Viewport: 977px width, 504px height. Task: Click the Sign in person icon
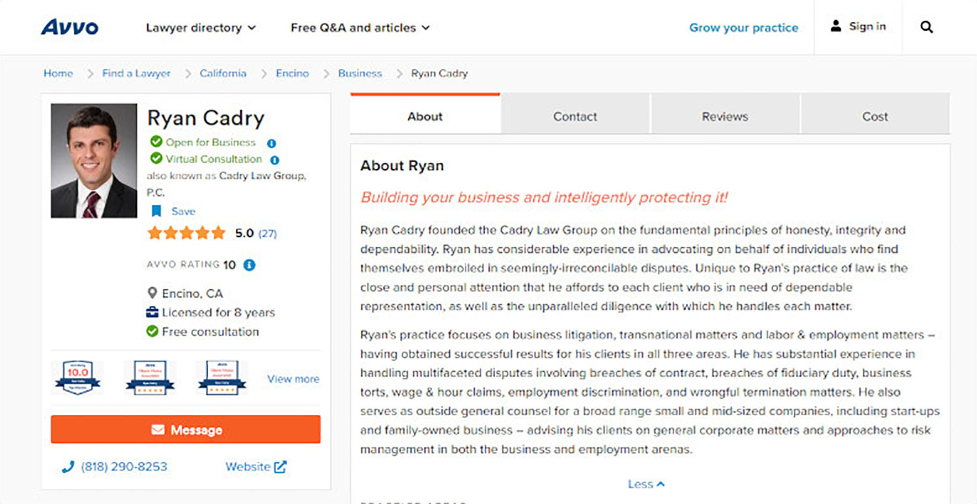(x=836, y=26)
